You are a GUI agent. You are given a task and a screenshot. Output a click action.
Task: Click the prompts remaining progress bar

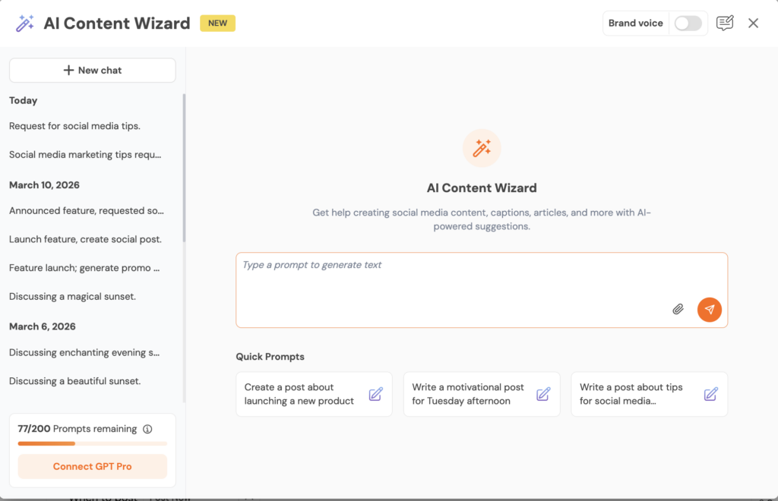pos(93,443)
